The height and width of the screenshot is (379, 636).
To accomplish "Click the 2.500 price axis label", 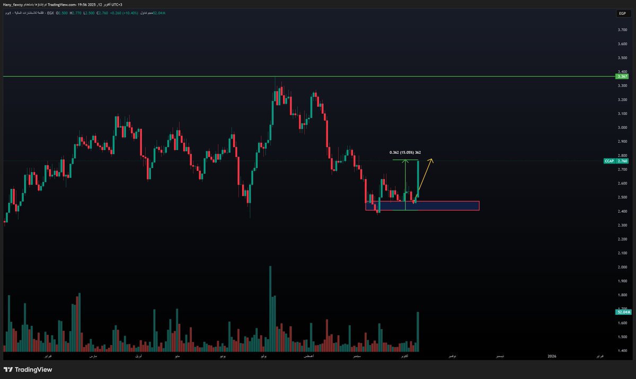I will click(622, 197).
